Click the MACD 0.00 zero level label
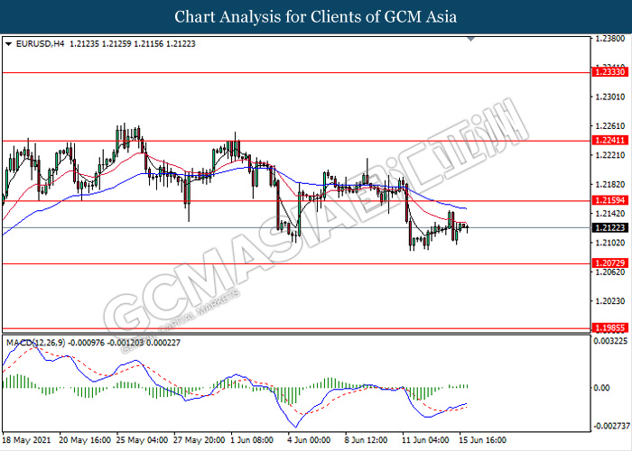Viewport: 632px width, 451px height. point(600,387)
